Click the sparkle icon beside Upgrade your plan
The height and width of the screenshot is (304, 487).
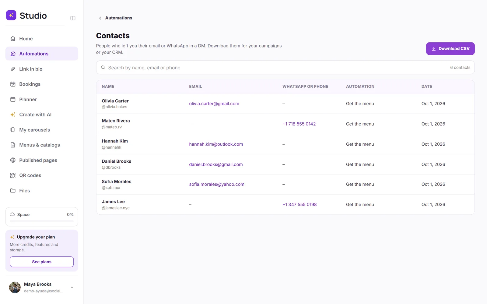pos(12,237)
